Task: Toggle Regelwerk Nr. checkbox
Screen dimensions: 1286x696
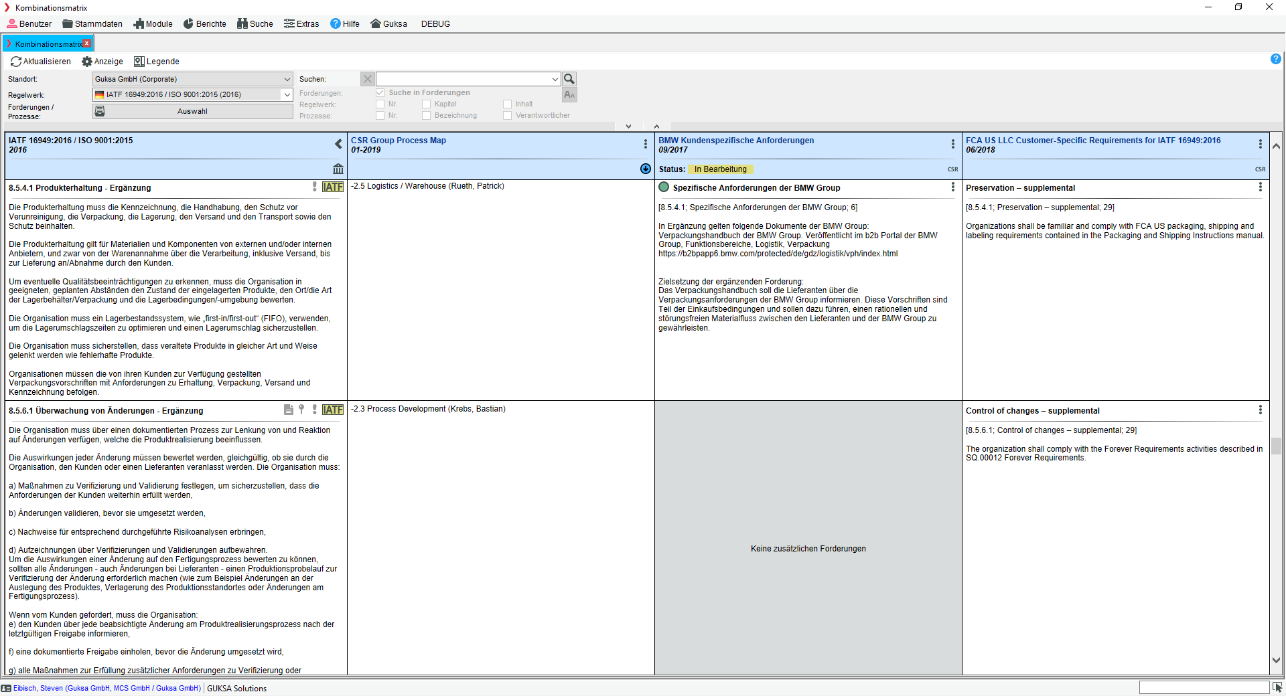Action: tap(380, 104)
